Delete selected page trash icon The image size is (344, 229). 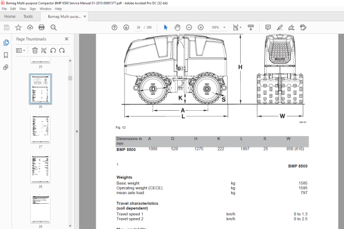click(35, 51)
